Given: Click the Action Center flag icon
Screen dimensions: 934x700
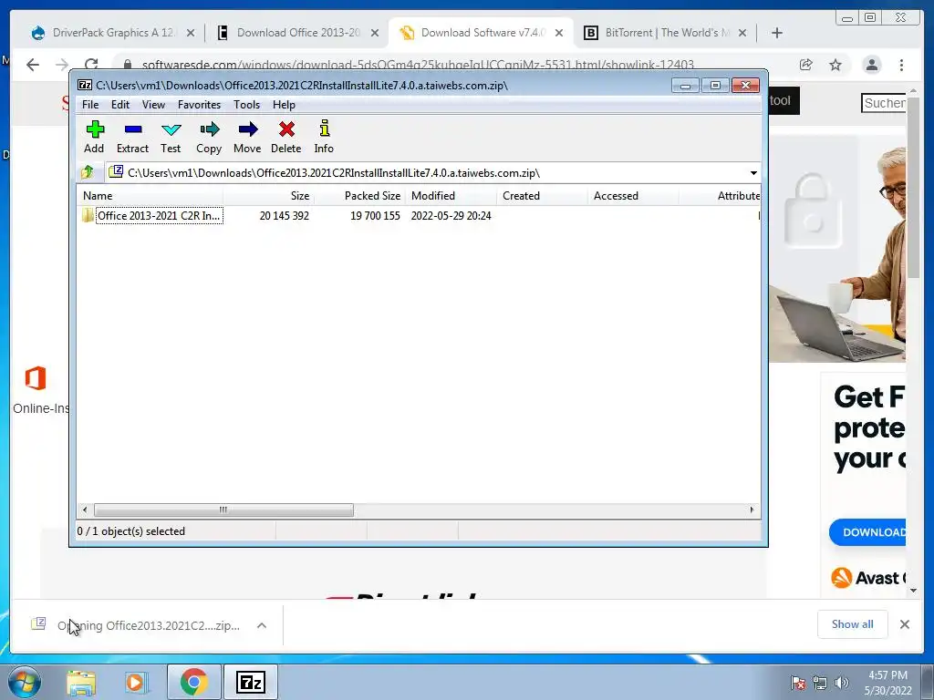Looking at the screenshot, I should click(798, 683).
